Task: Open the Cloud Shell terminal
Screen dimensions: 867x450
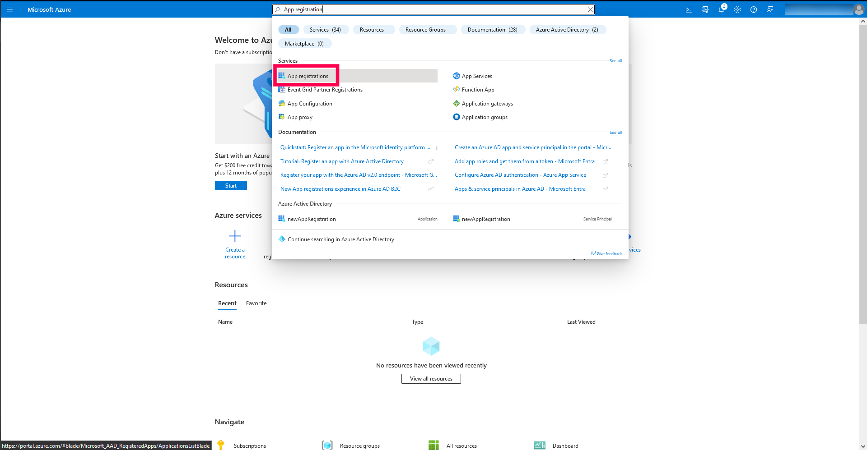Action: (x=689, y=9)
